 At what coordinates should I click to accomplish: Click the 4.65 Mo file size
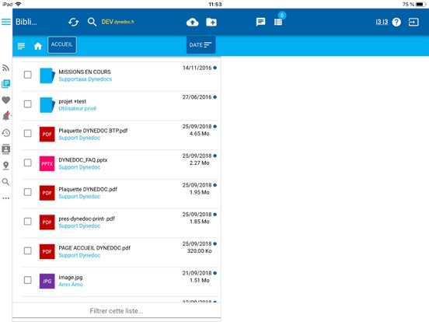coord(200,134)
